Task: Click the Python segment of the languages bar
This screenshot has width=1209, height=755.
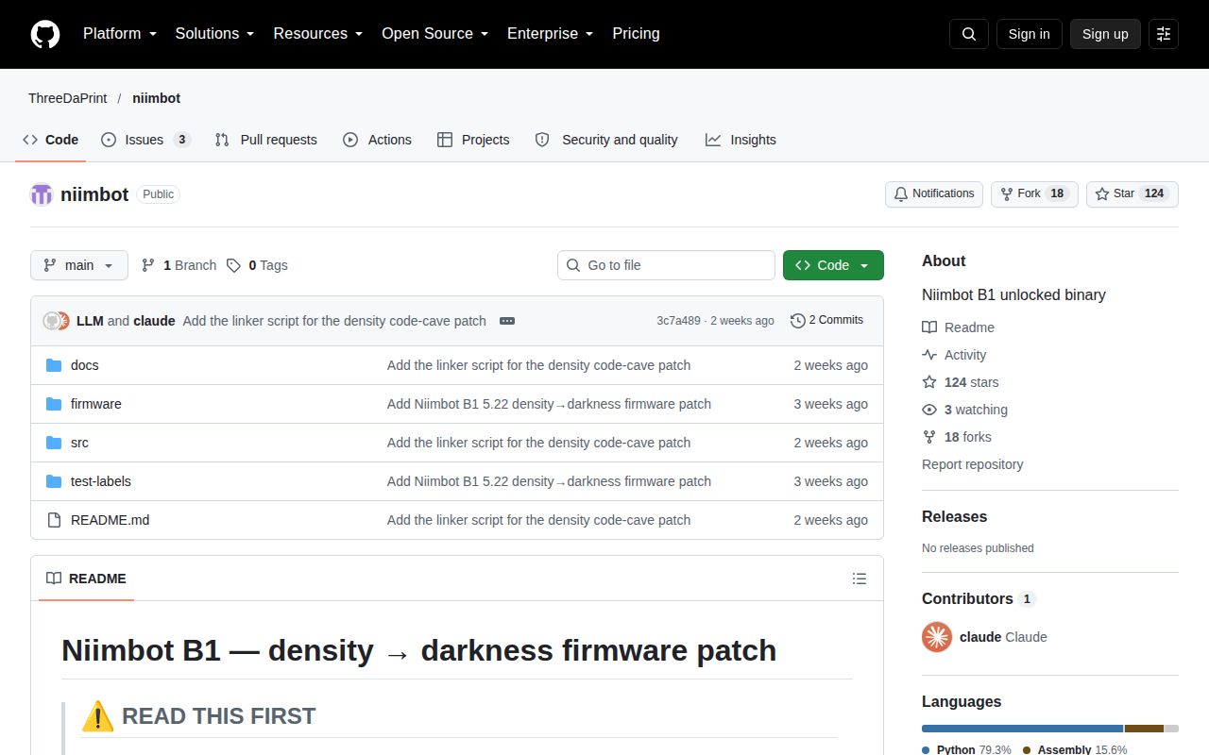Action: coord(1022,729)
